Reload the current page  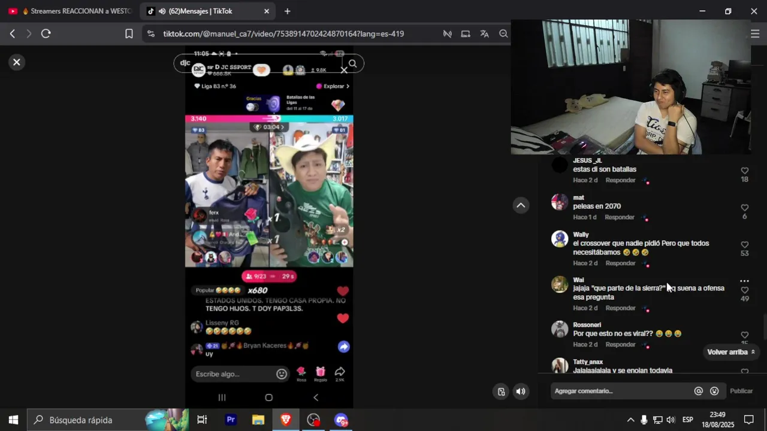46,34
